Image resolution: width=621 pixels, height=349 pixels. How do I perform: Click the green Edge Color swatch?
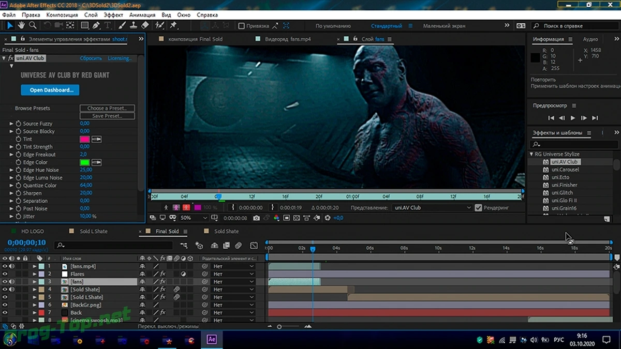click(84, 162)
